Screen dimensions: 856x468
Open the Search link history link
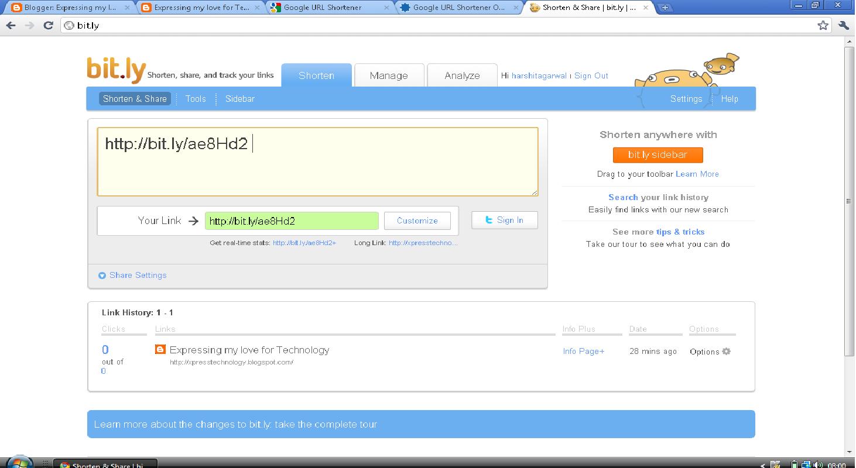[623, 197]
